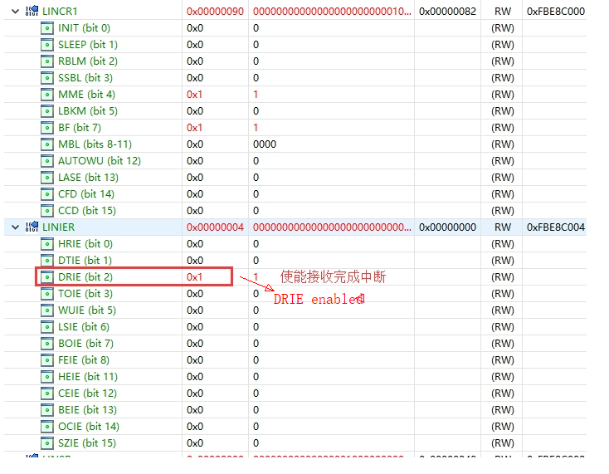
Task: Click the LINIER binary value field
Action: point(332,227)
